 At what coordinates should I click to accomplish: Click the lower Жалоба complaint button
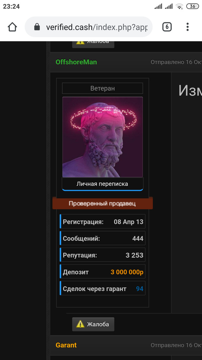click(93, 324)
